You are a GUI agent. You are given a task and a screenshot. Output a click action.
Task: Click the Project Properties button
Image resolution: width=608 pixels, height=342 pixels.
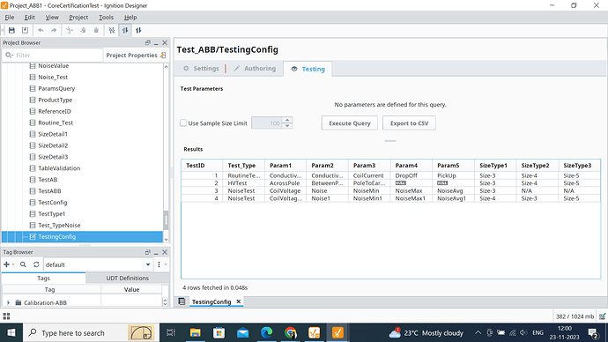pos(136,55)
